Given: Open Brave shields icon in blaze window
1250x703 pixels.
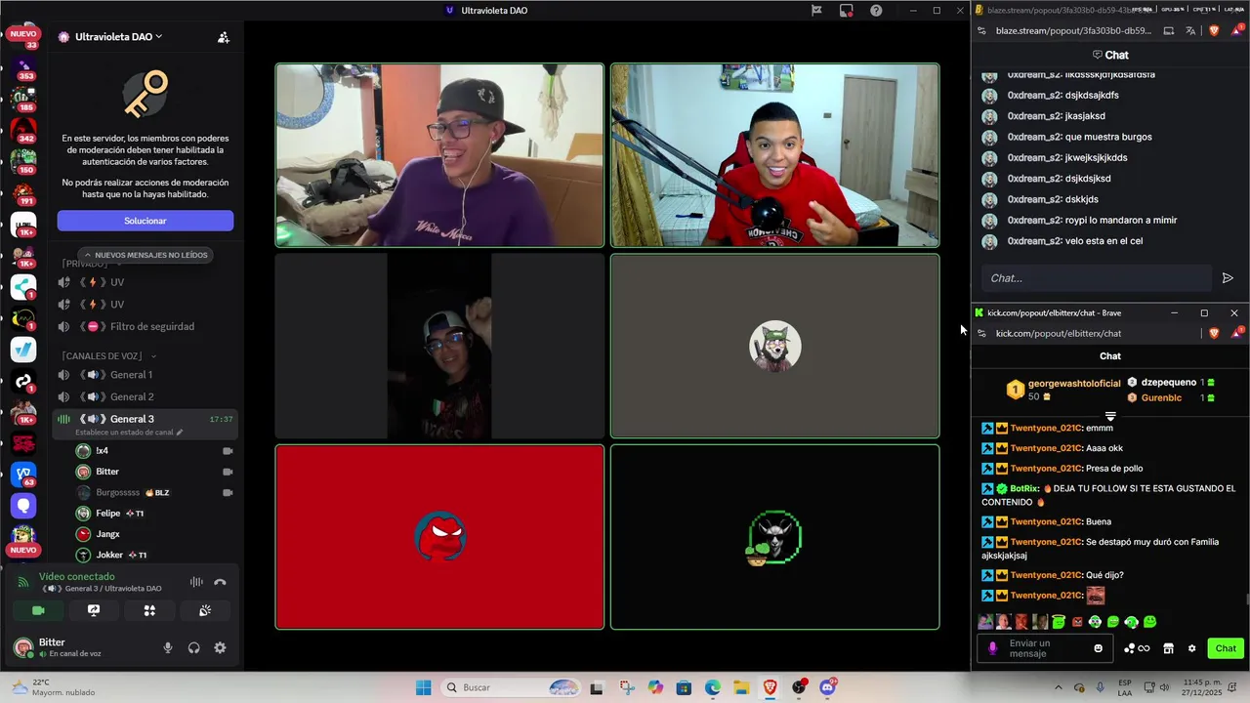Looking at the screenshot, I should click(x=1214, y=30).
